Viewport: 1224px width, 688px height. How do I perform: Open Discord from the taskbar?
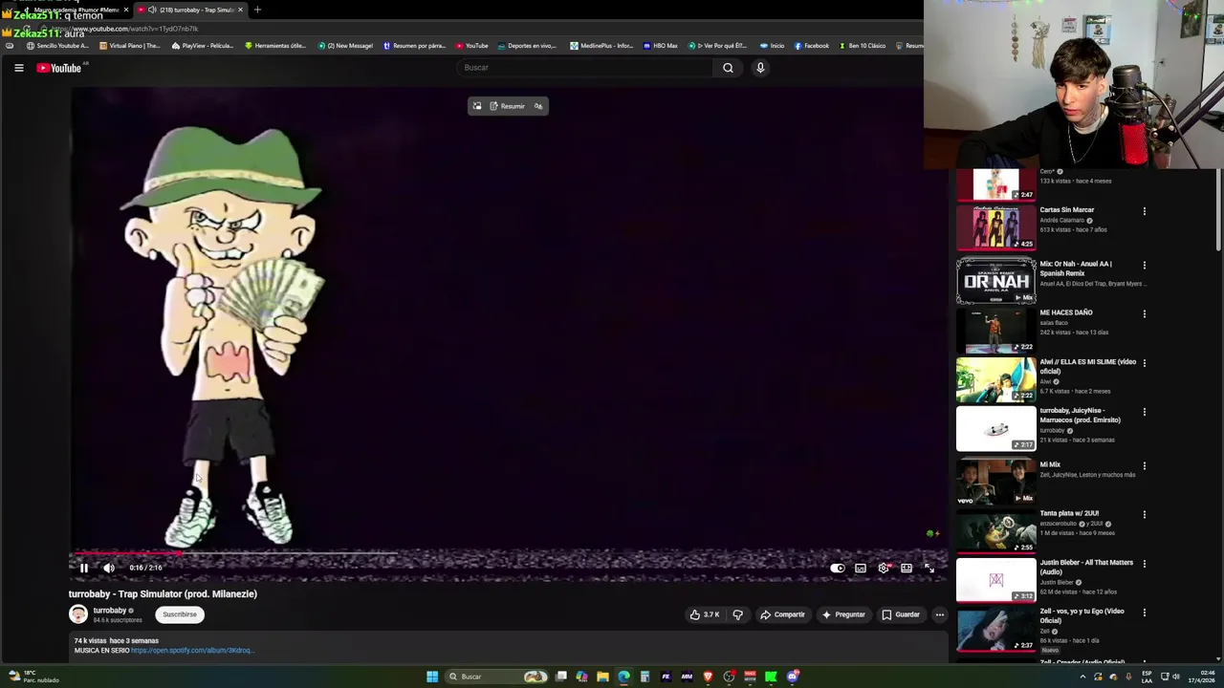coord(793,677)
